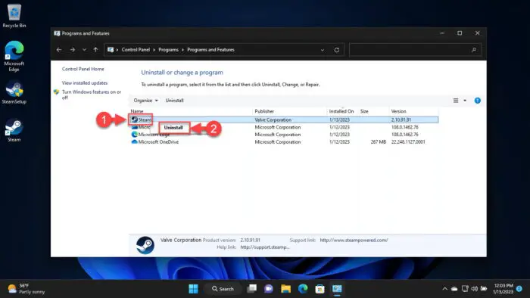Open the Windows Start button
The width and height of the screenshot is (530, 298).
click(193, 289)
